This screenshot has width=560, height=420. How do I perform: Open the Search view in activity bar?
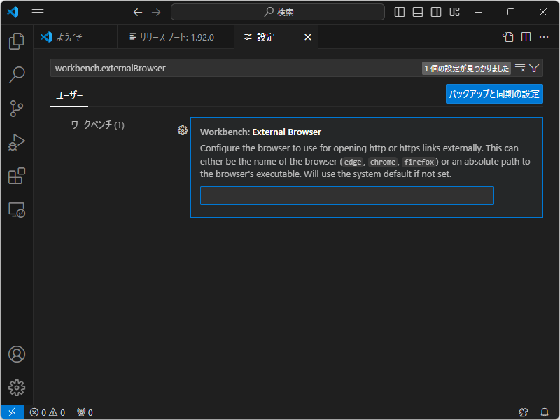point(16,74)
